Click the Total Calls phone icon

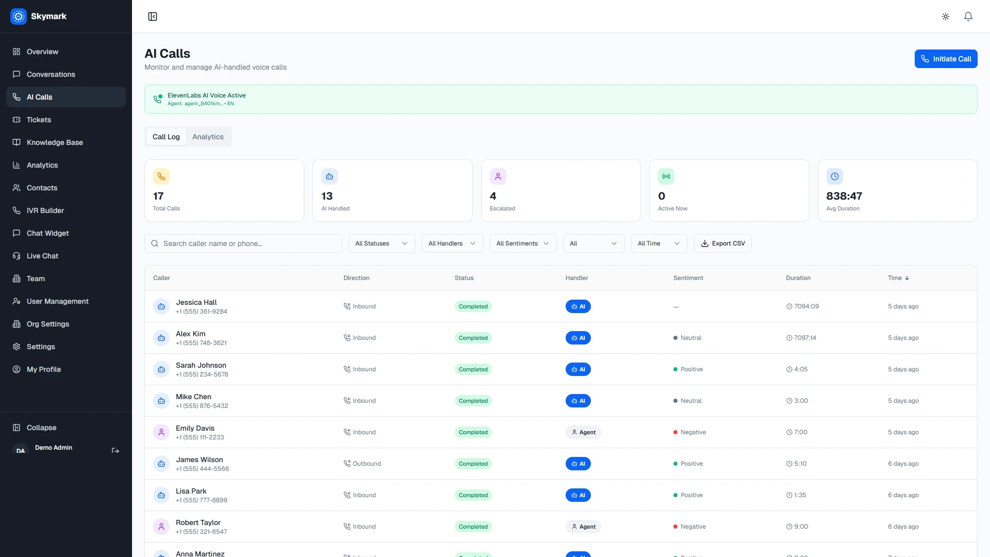161,176
